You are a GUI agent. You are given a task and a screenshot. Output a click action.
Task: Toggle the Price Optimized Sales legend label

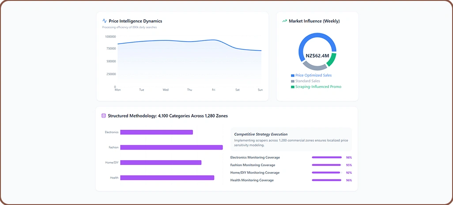[x=313, y=76]
